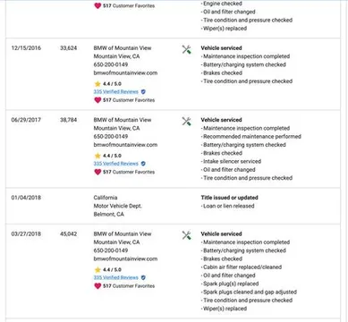The height and width of the screenshot is (322, 348).
Task: Click the star rating icon in 06/29/2017 entry
Action: (98, 156)
